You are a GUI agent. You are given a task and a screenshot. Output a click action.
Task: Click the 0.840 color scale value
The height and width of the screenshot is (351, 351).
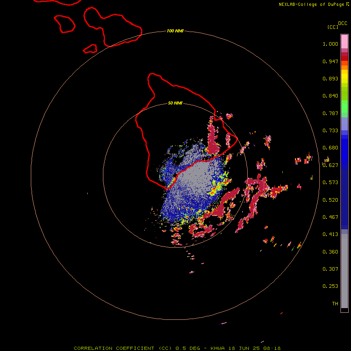click(330, 96)
